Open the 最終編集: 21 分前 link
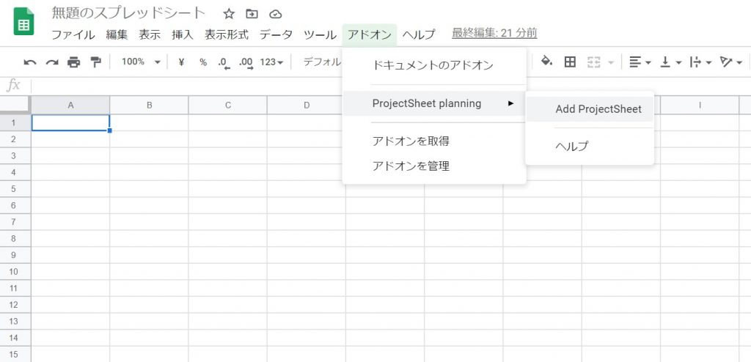Image resolution: width=751 pixels, height=362 pixels. click(494, 33)
